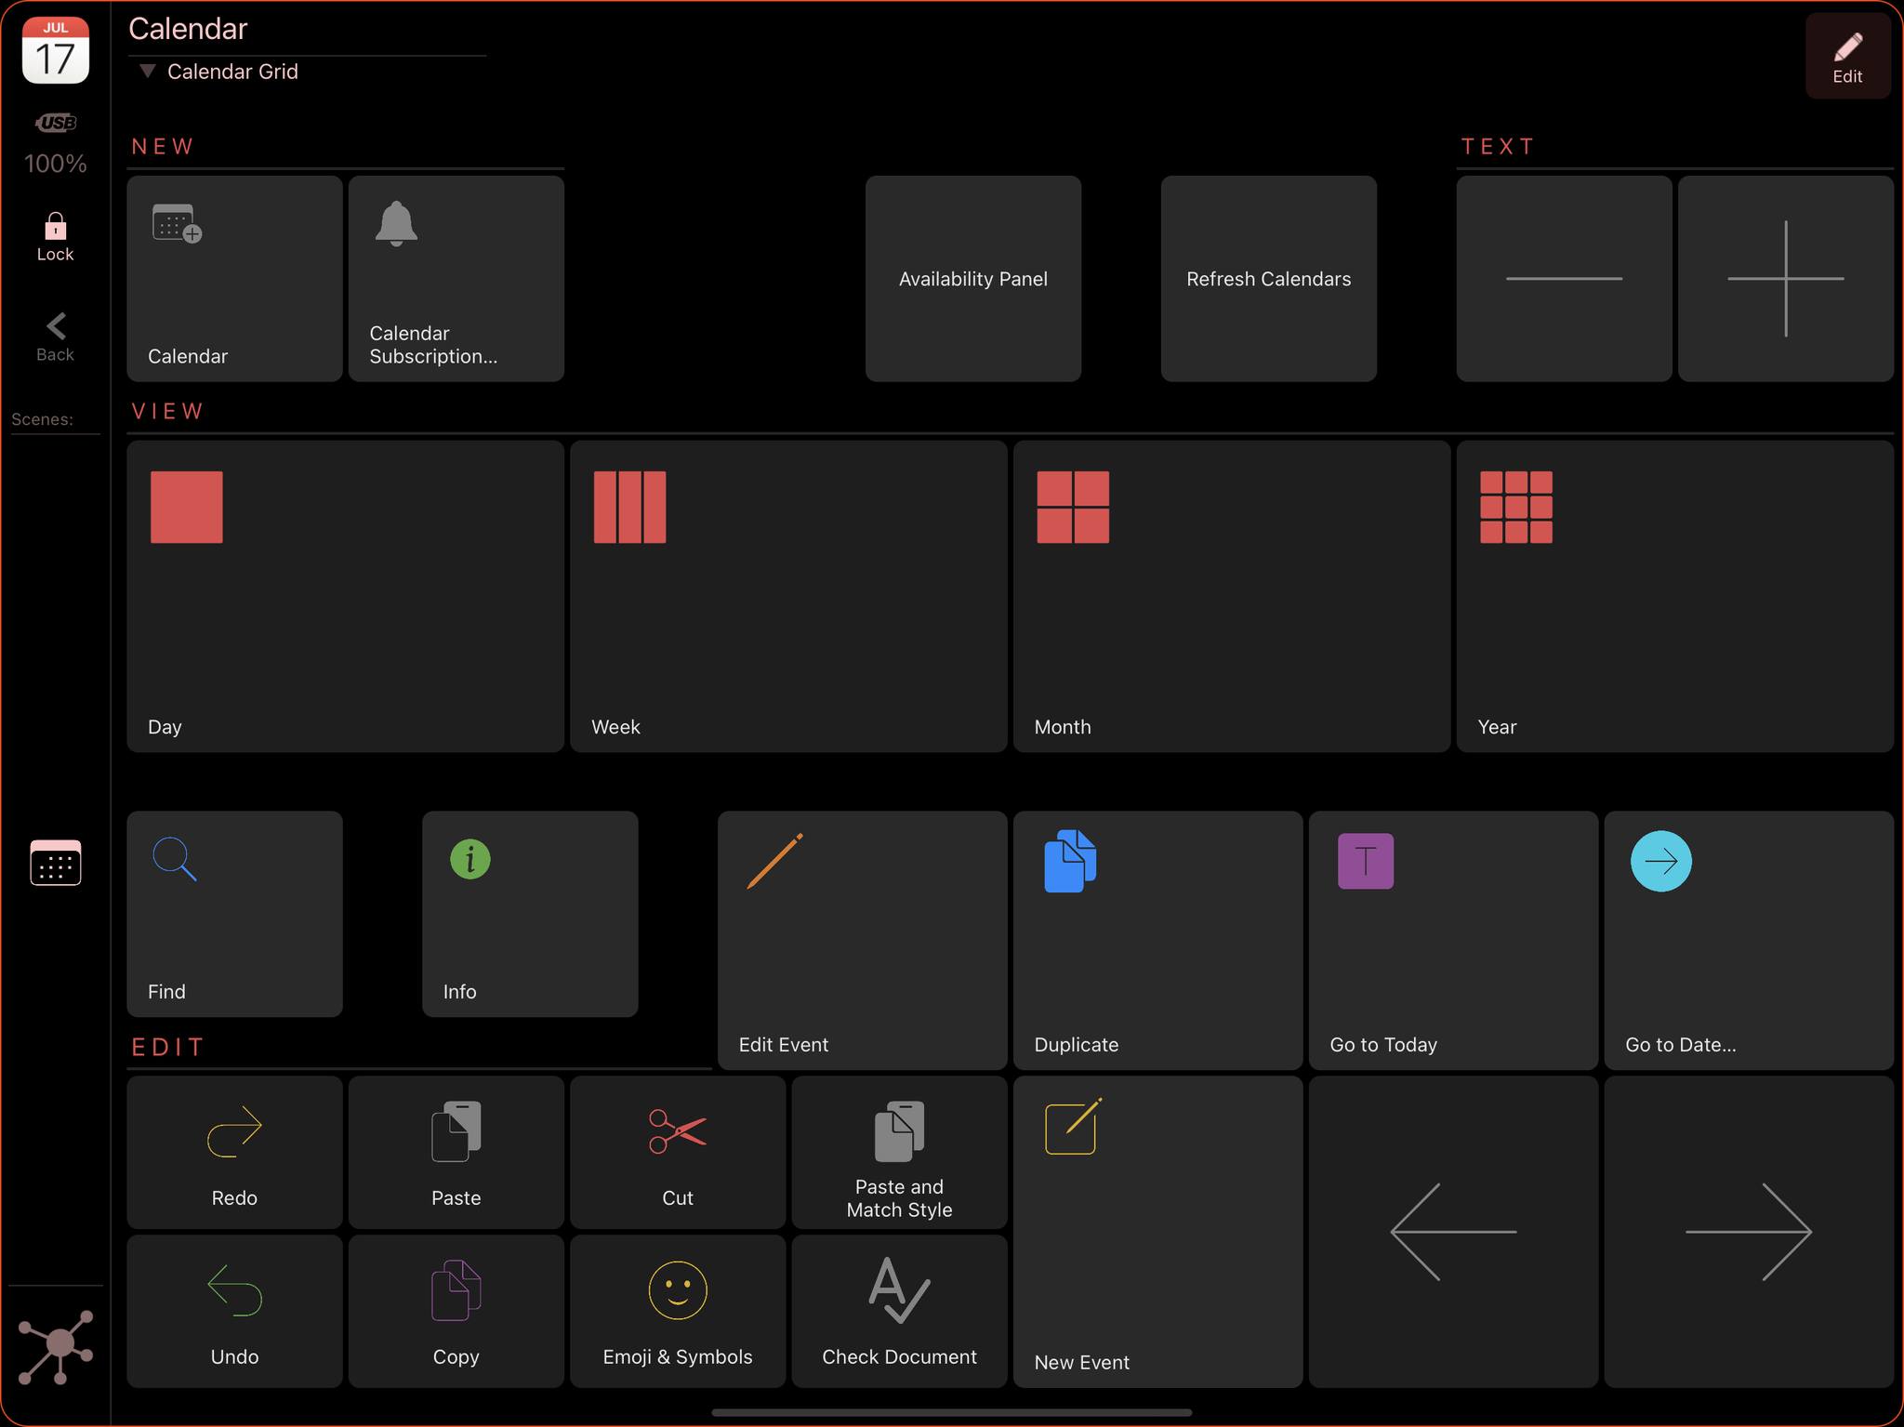The height and width of the screenshot is (1427, 1904).
Task: Increase text size with plus tile
Action: point(1785,278)
